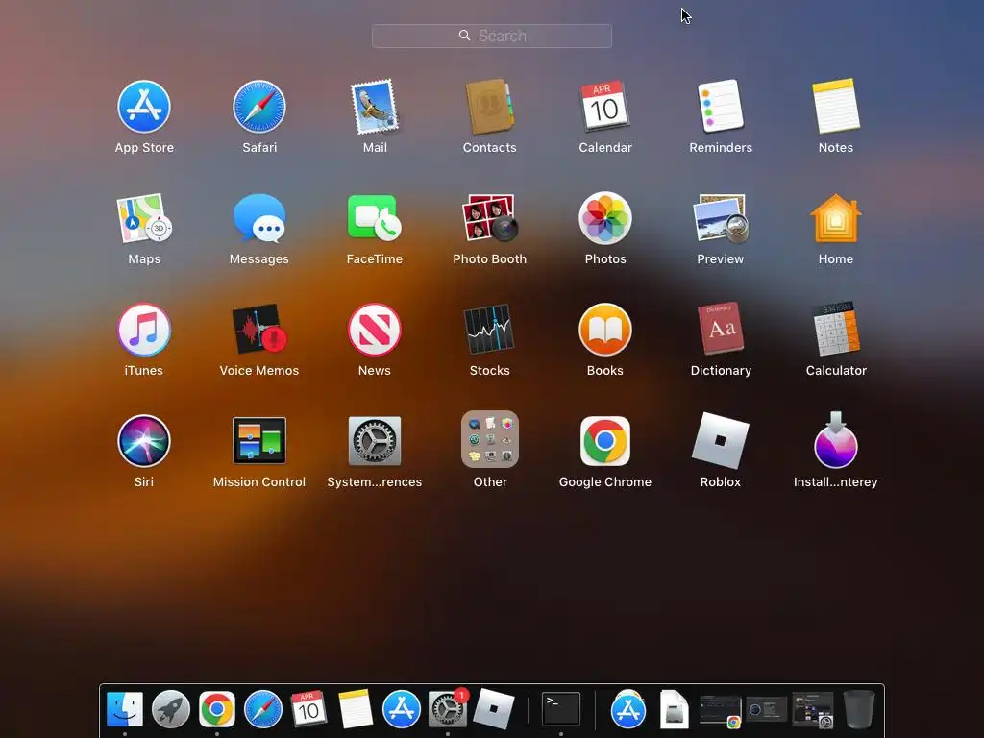The width and height of the screenshot is (984, 738).
Task: Open the News app
Action: [x=375, y=331]
